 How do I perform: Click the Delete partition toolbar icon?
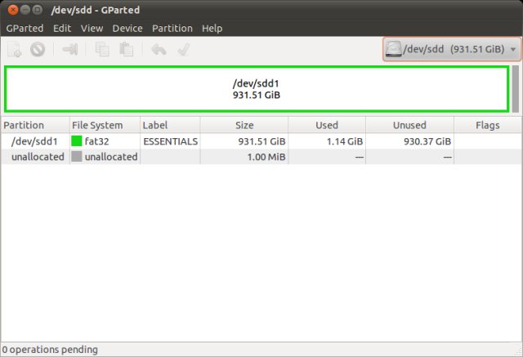click(38, 50)
